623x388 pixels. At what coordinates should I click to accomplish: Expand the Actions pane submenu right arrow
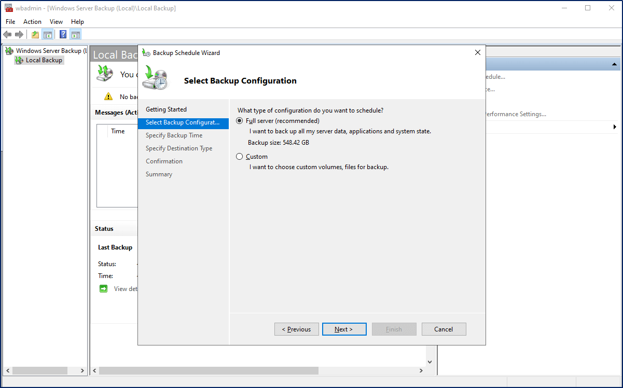(x=615, y=127)
